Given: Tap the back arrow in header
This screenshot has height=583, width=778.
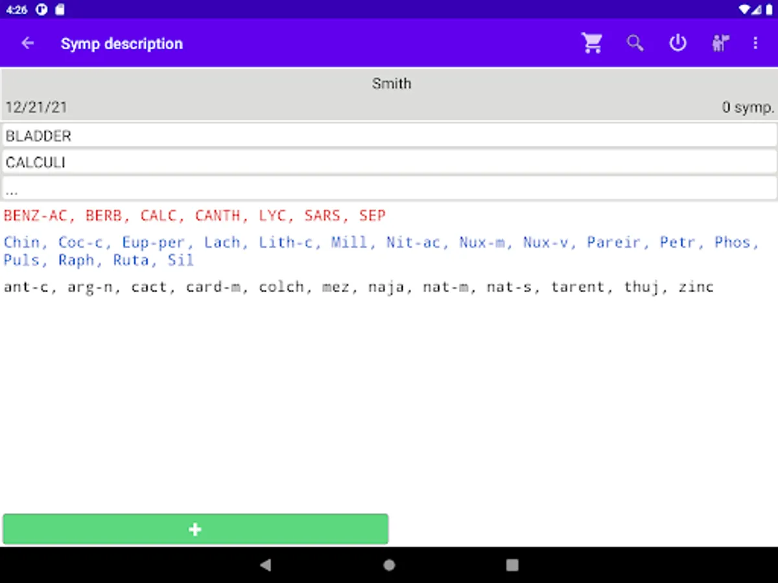Looking at the screenshot, I should [27, 43].
